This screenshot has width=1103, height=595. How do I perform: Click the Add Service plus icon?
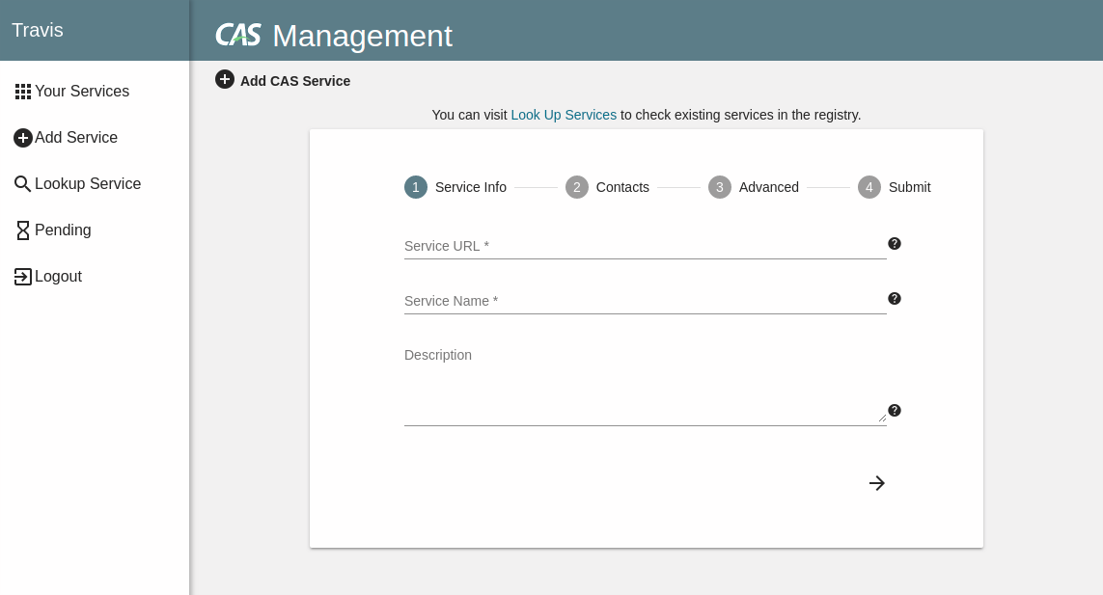[x=23, y=137]
